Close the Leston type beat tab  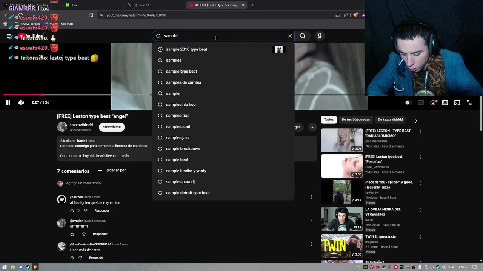[243, 5]
